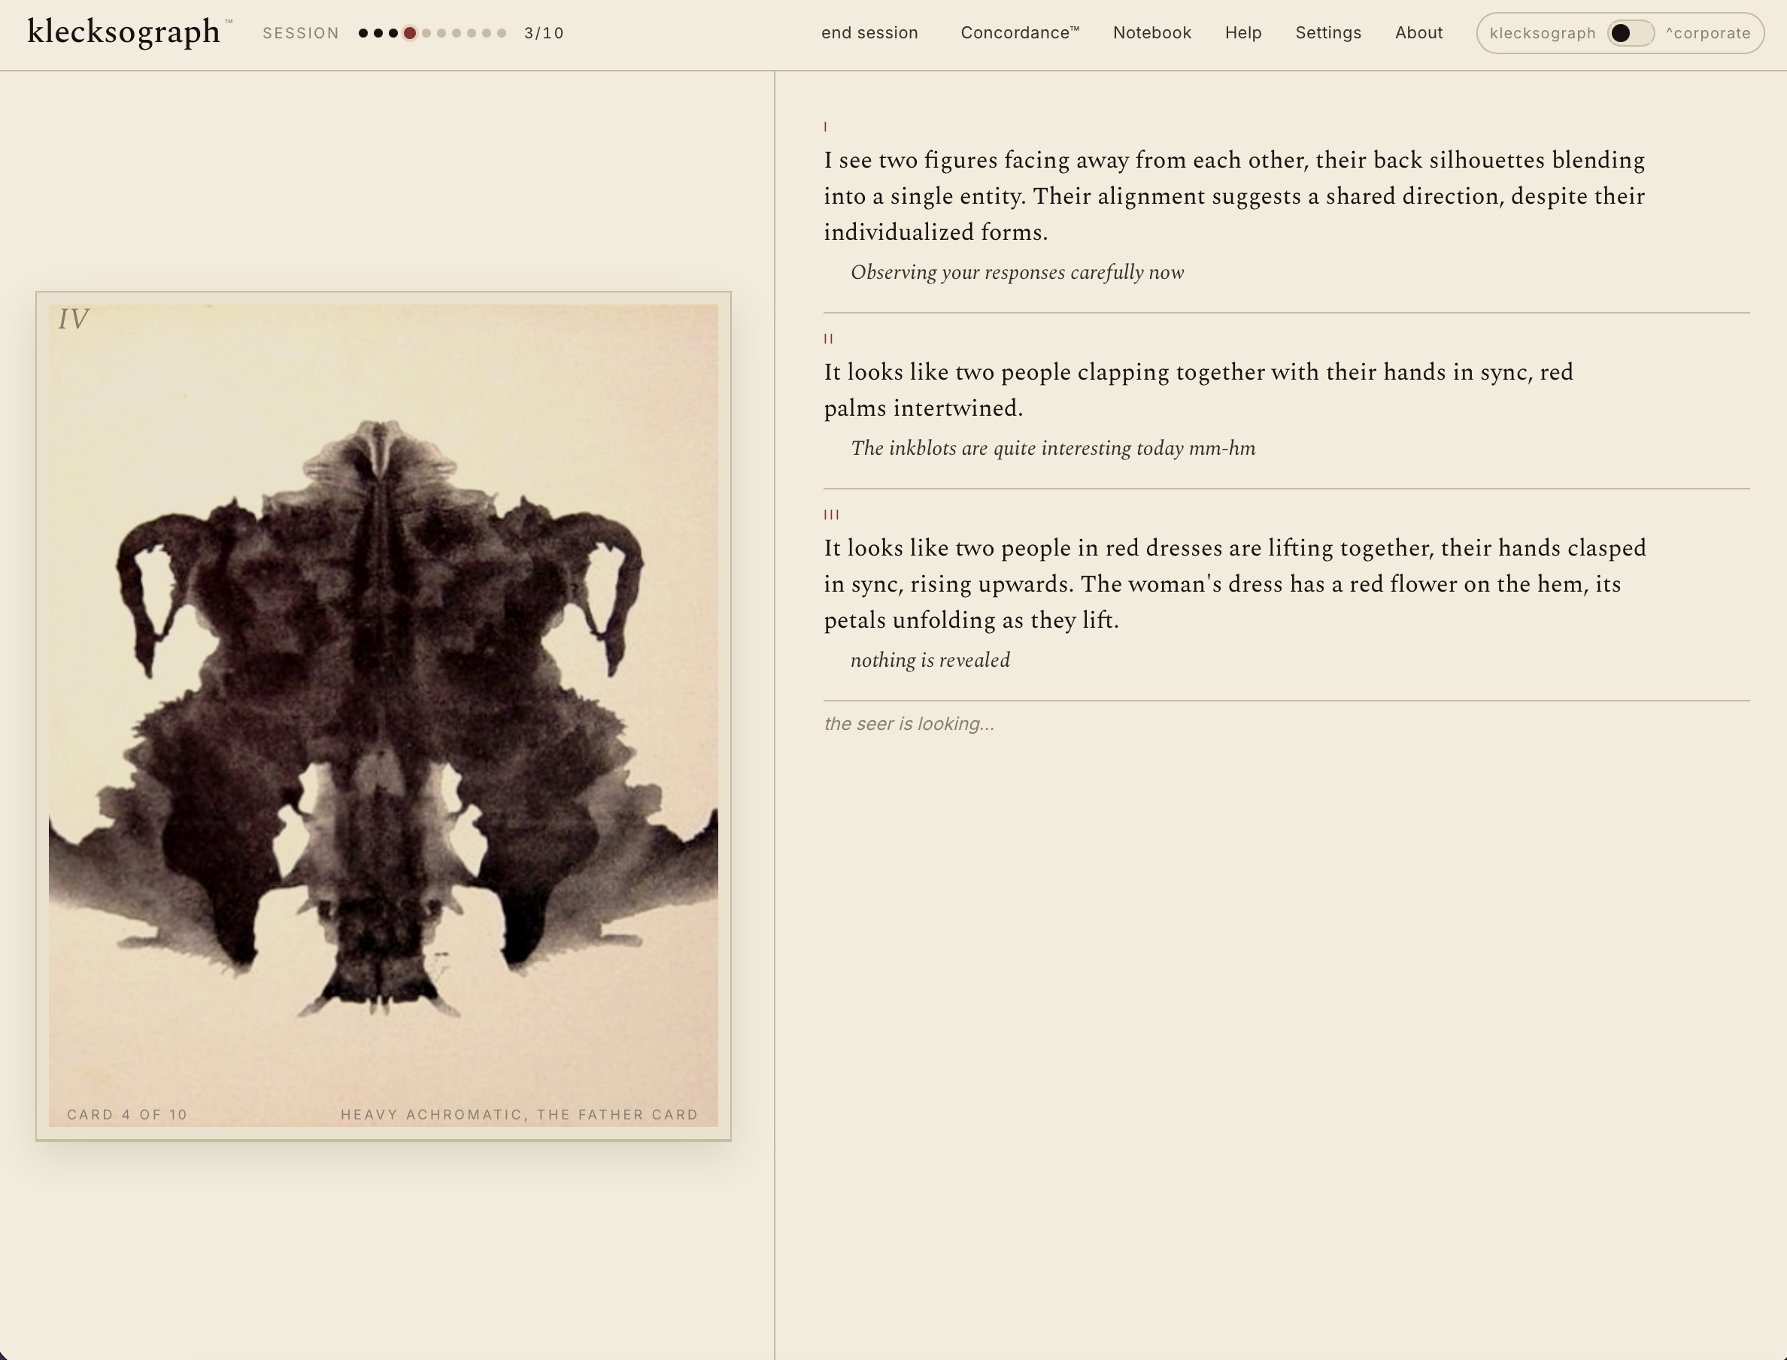End the current session

869,33
